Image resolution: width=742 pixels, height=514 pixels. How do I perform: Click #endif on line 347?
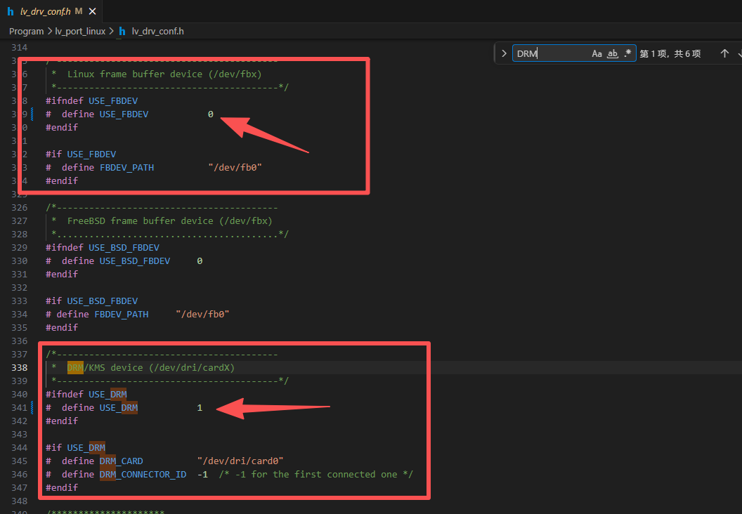tap(62, 487)
